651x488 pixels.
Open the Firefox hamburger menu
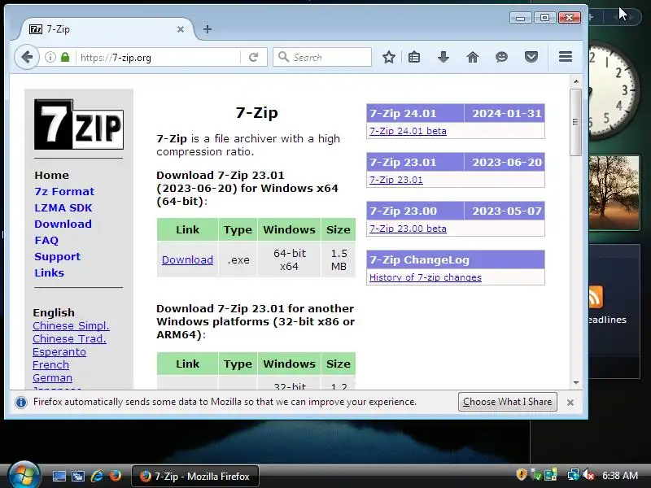pyautogui.click(x=566, y=56)
